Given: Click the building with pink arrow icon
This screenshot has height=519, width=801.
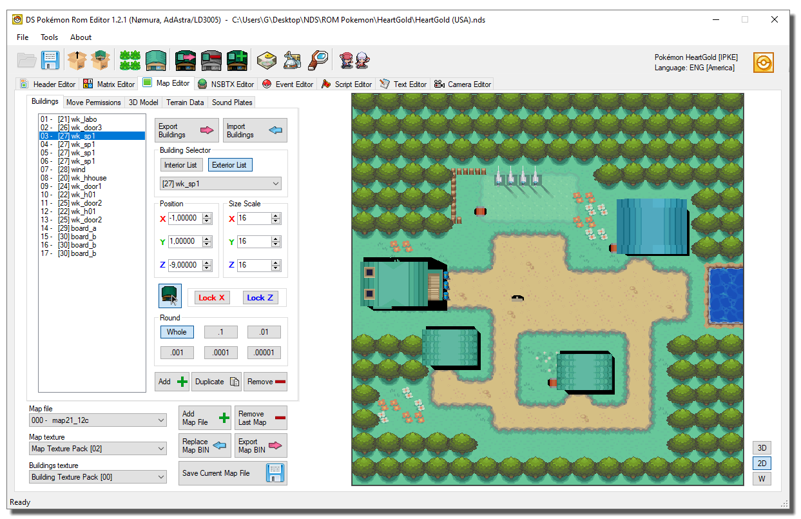Looking at the screenshot, I should tap(185, 61).
